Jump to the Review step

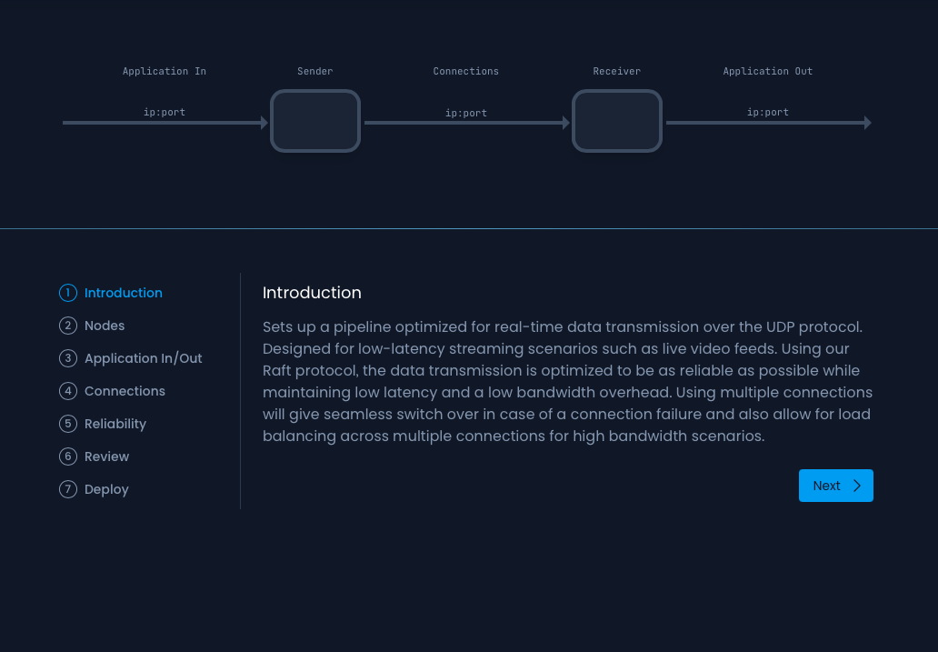point(106,456)
